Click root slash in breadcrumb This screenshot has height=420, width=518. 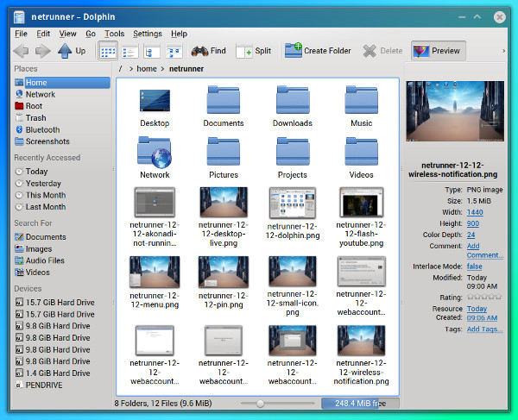tap(121, 69)
